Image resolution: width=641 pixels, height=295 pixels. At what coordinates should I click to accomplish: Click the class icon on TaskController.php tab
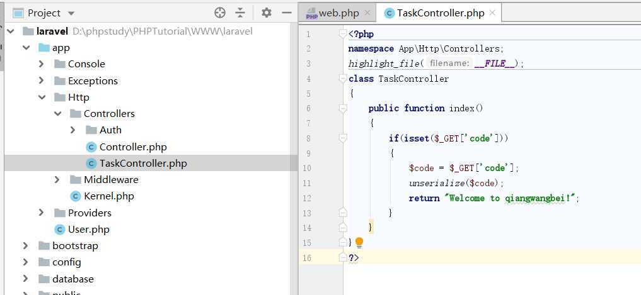point(390,13)
